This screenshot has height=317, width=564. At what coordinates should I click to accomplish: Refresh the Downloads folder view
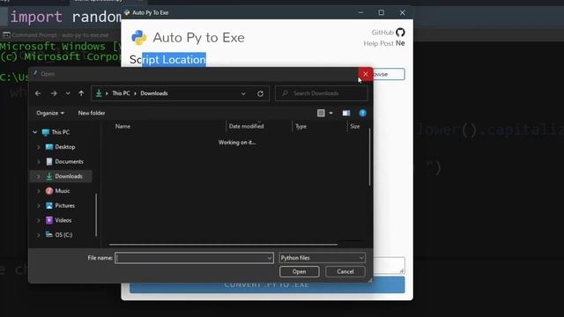coord(260,93)
